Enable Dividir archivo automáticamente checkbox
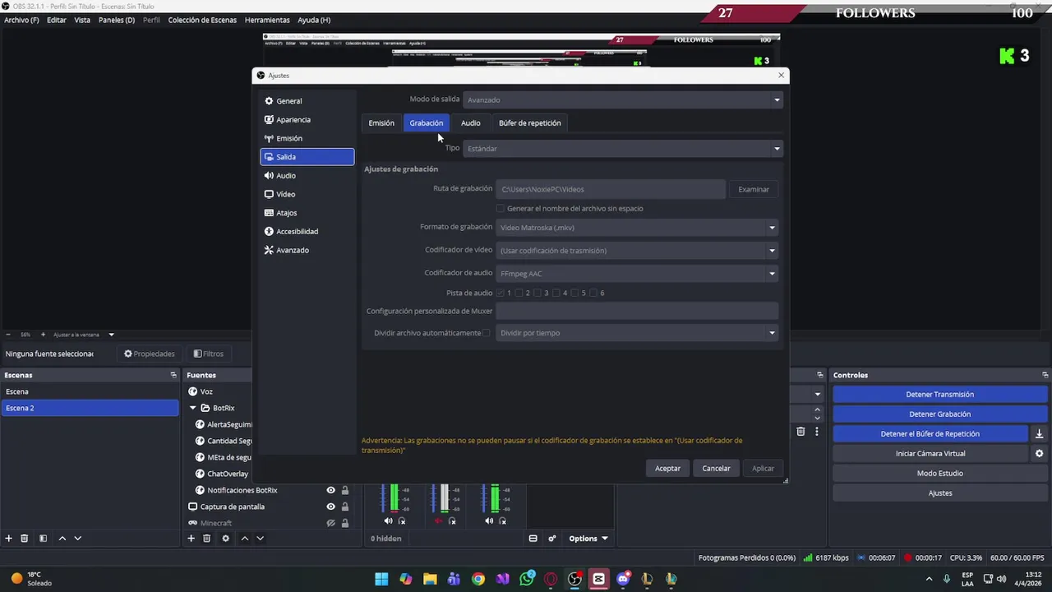The image size is (1052, 592). click(x=487, y=333)
